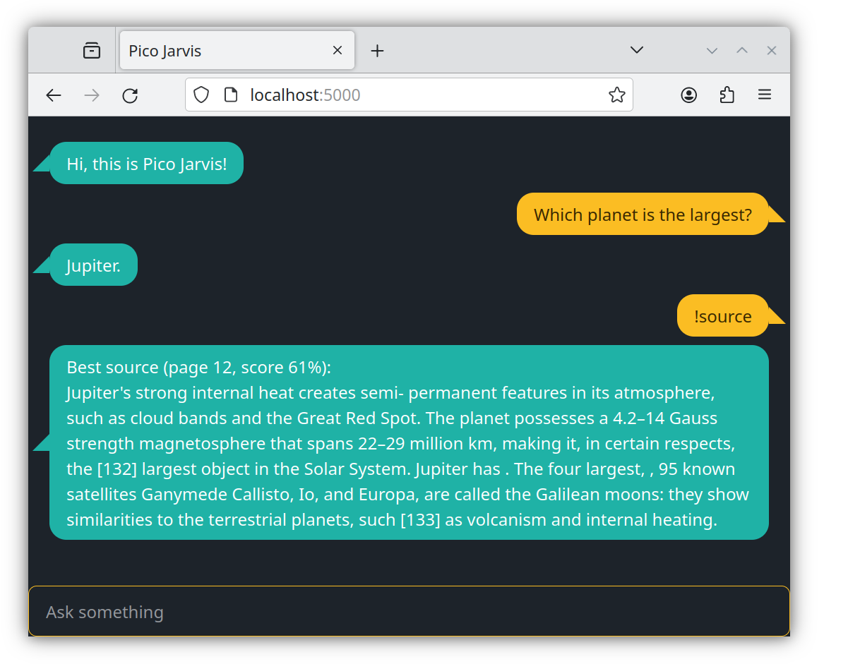Click the 'Jupiter.' answer bubble
This screenshot has width=848, height=664.
[x=93, y=265]
